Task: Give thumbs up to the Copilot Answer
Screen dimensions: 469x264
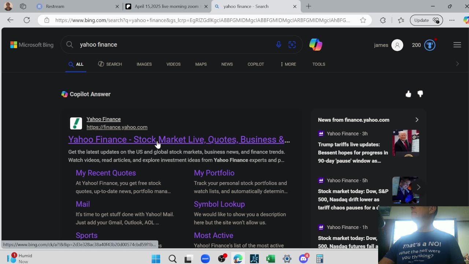Action: (408, 94)
